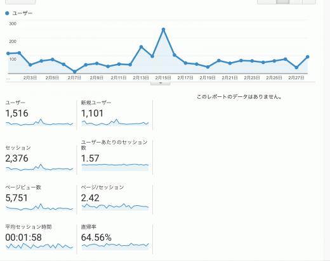This screenshot has width=330, height=261.
Task: Open the sparkline under 2.42
Action: 115,207
